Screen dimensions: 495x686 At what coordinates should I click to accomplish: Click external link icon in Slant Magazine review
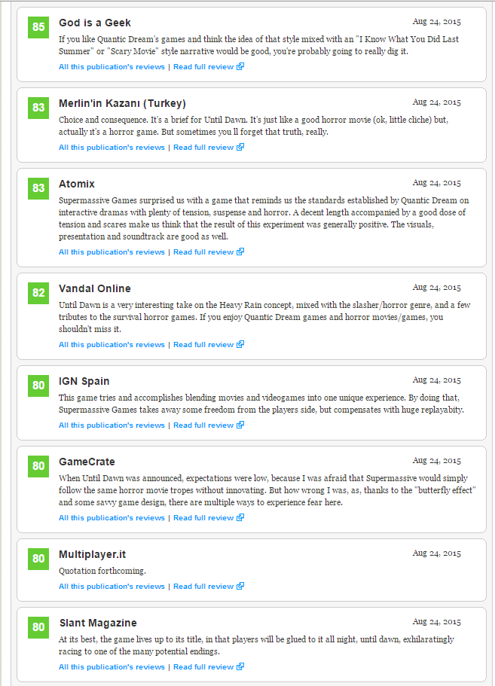240,666
